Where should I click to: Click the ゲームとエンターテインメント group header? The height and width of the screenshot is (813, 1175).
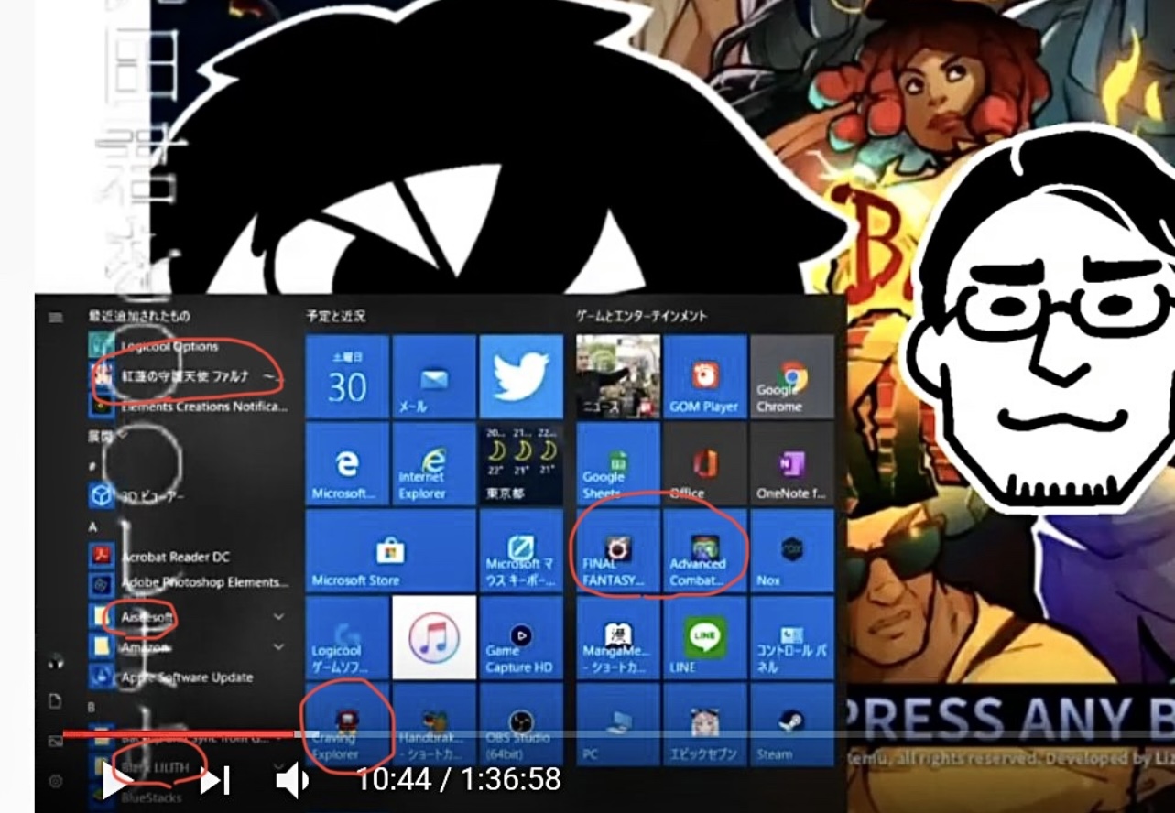641,317
